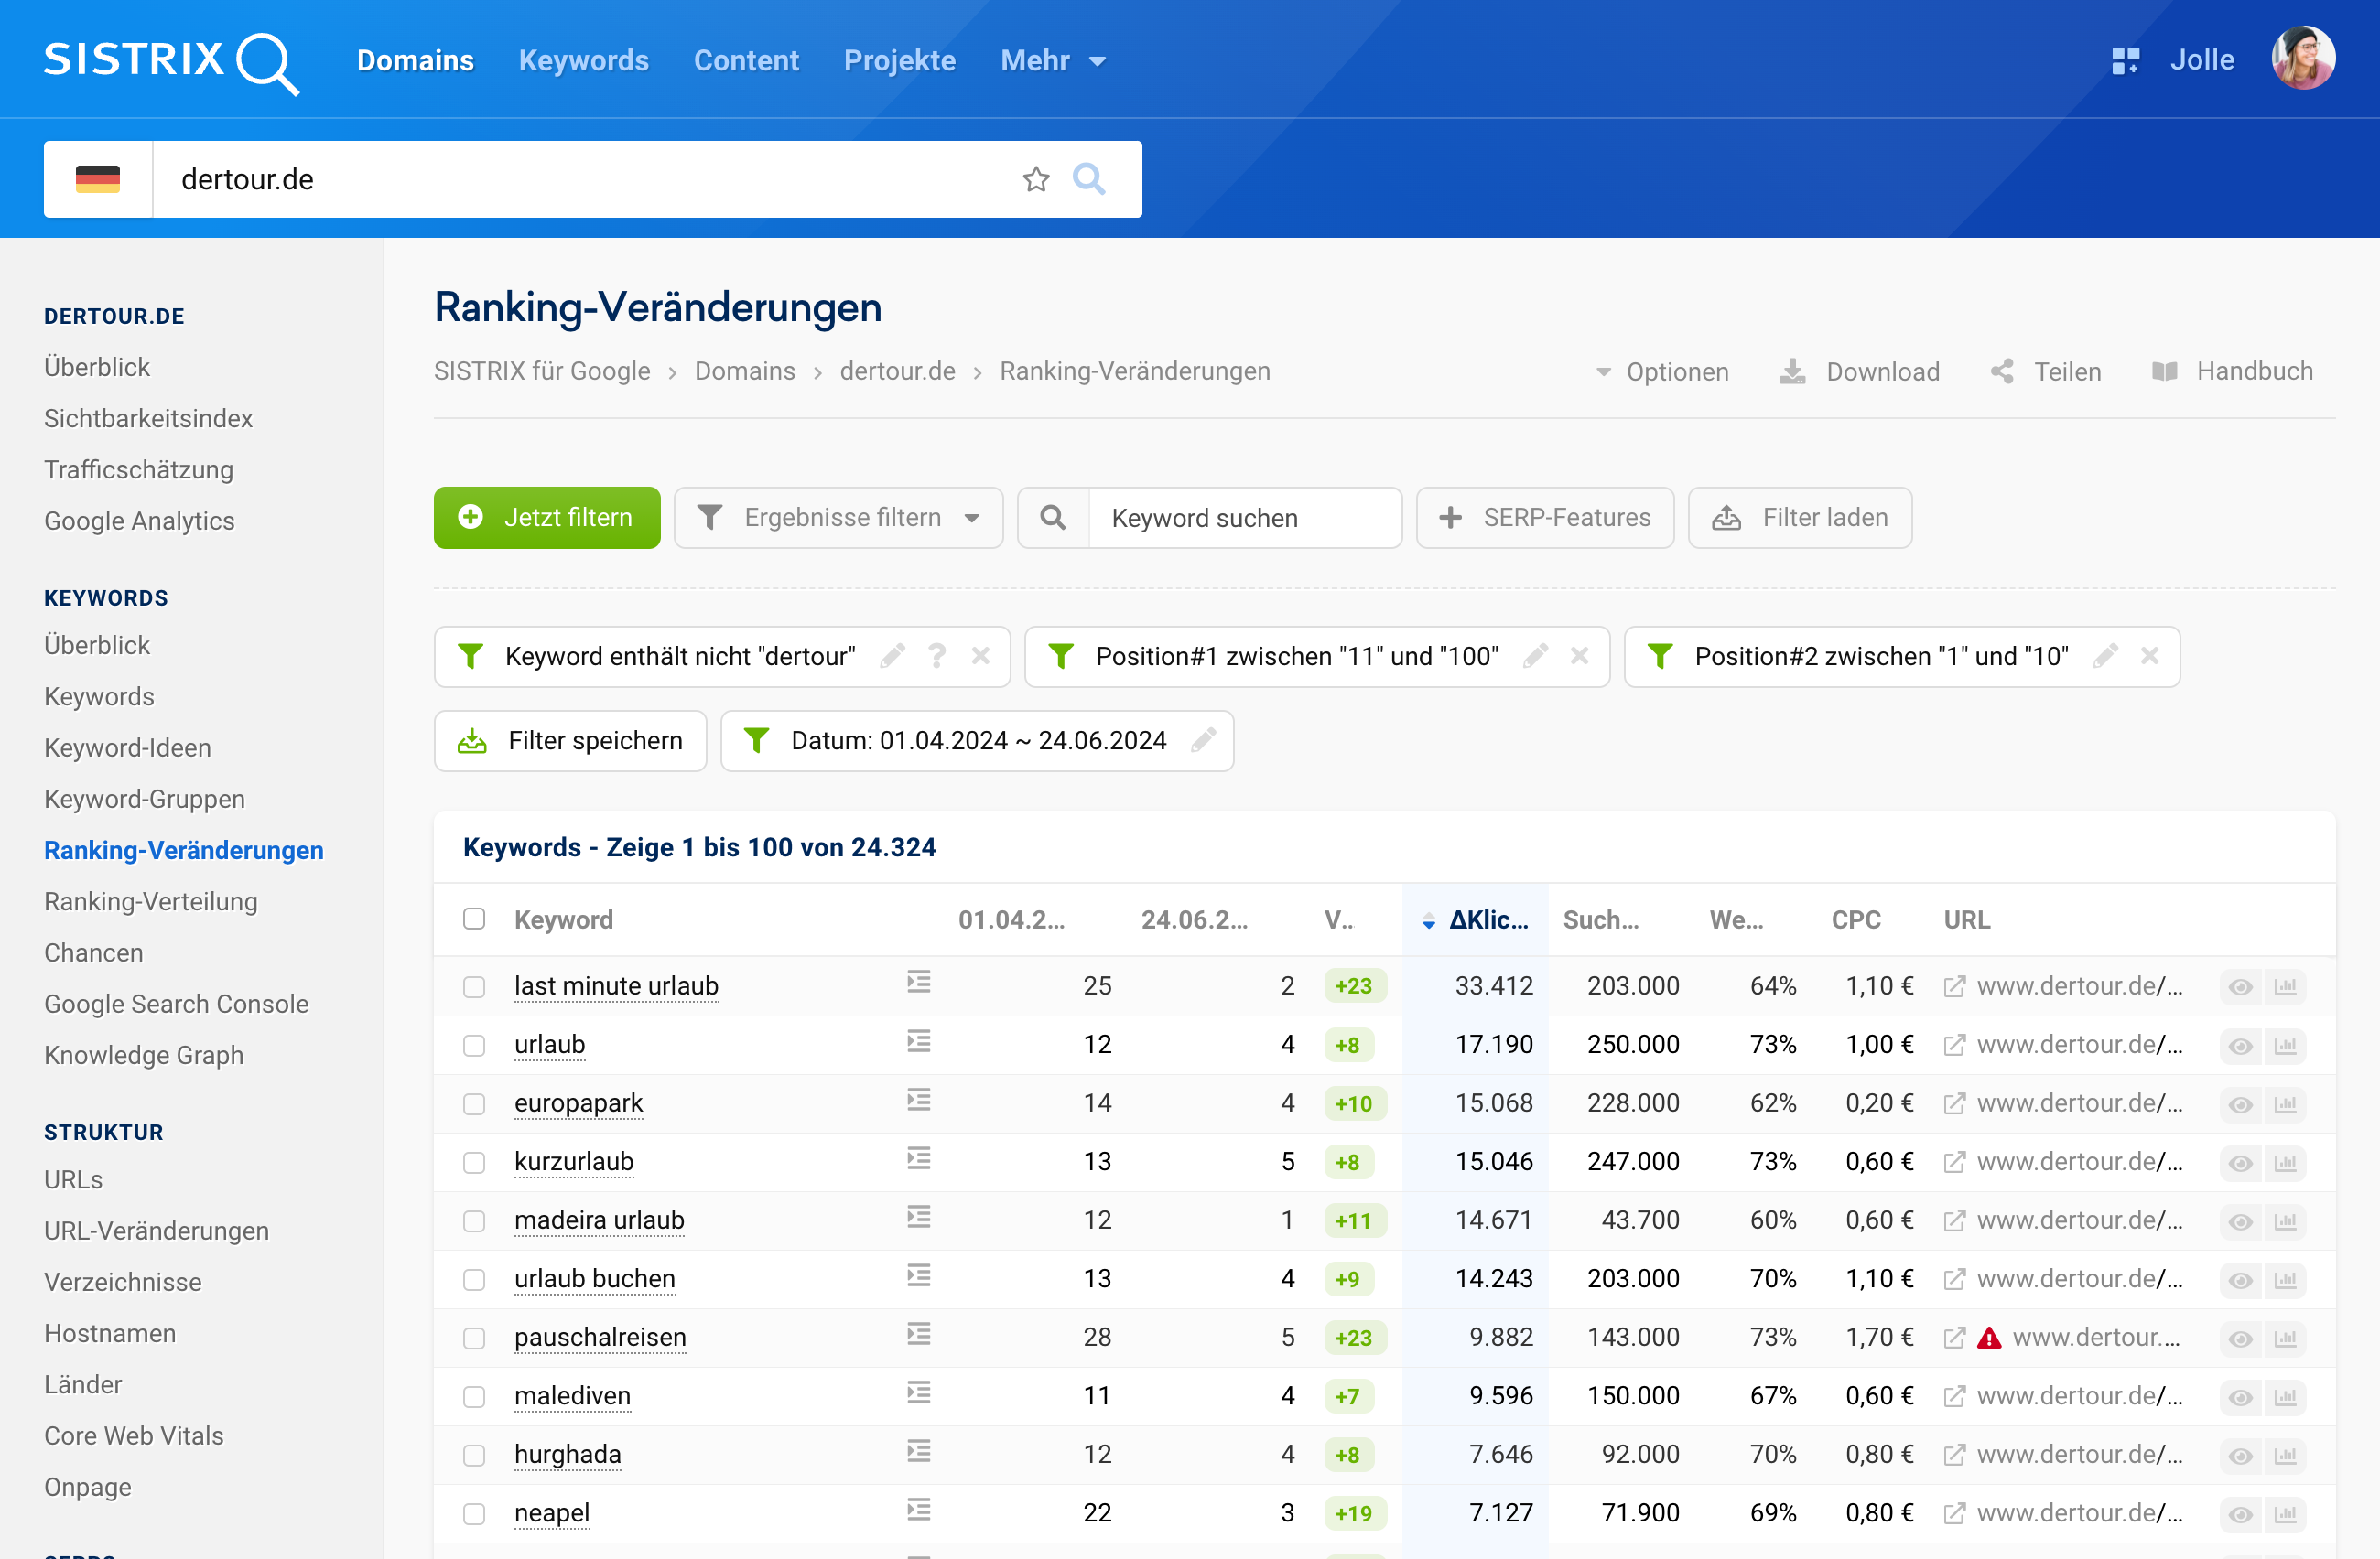The image size is (2380, 1559).
Task: Open the Handbuch link
Action: click(2232, 371)
